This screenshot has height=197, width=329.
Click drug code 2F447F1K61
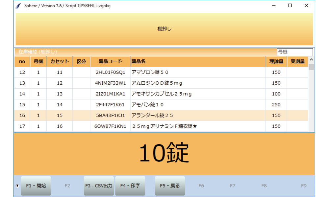tap(110, 105)
